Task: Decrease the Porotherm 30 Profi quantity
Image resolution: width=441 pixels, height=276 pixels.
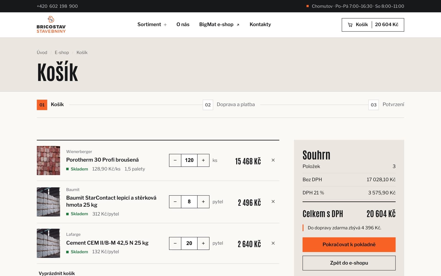Action: click(175, 160)
